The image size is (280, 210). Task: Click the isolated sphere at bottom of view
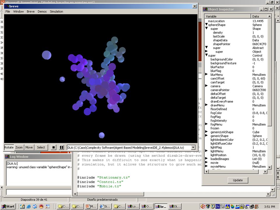[x=101, y=135]
